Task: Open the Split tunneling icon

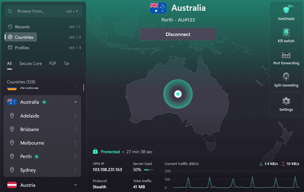Action: pyautogui.click(x=286, y=77)
